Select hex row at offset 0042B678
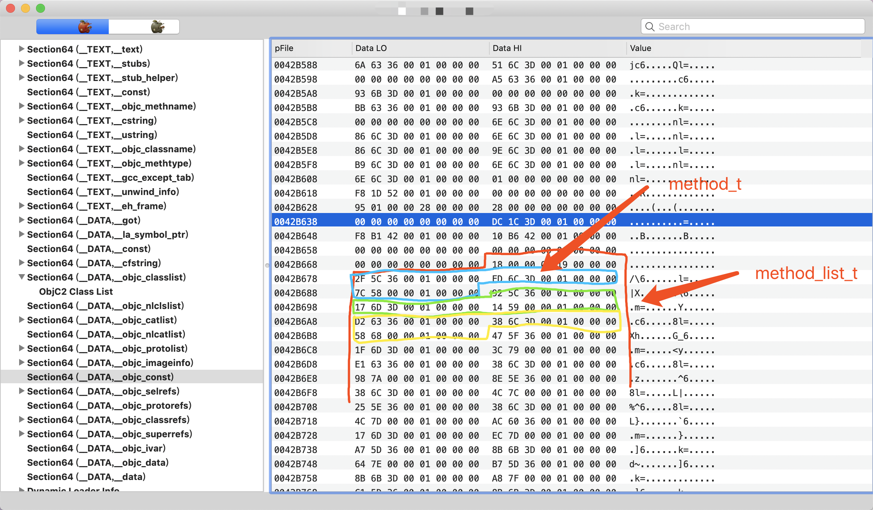 [296, 279]
